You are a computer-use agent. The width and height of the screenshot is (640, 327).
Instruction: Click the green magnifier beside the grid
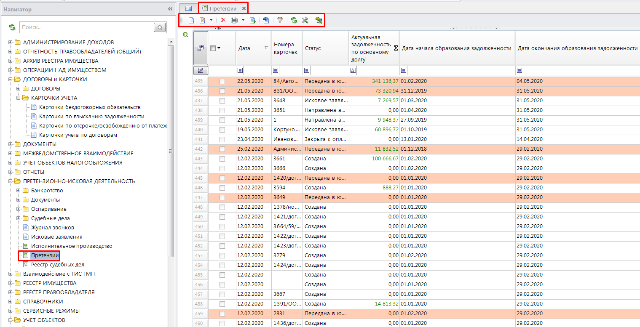point(185,35)
